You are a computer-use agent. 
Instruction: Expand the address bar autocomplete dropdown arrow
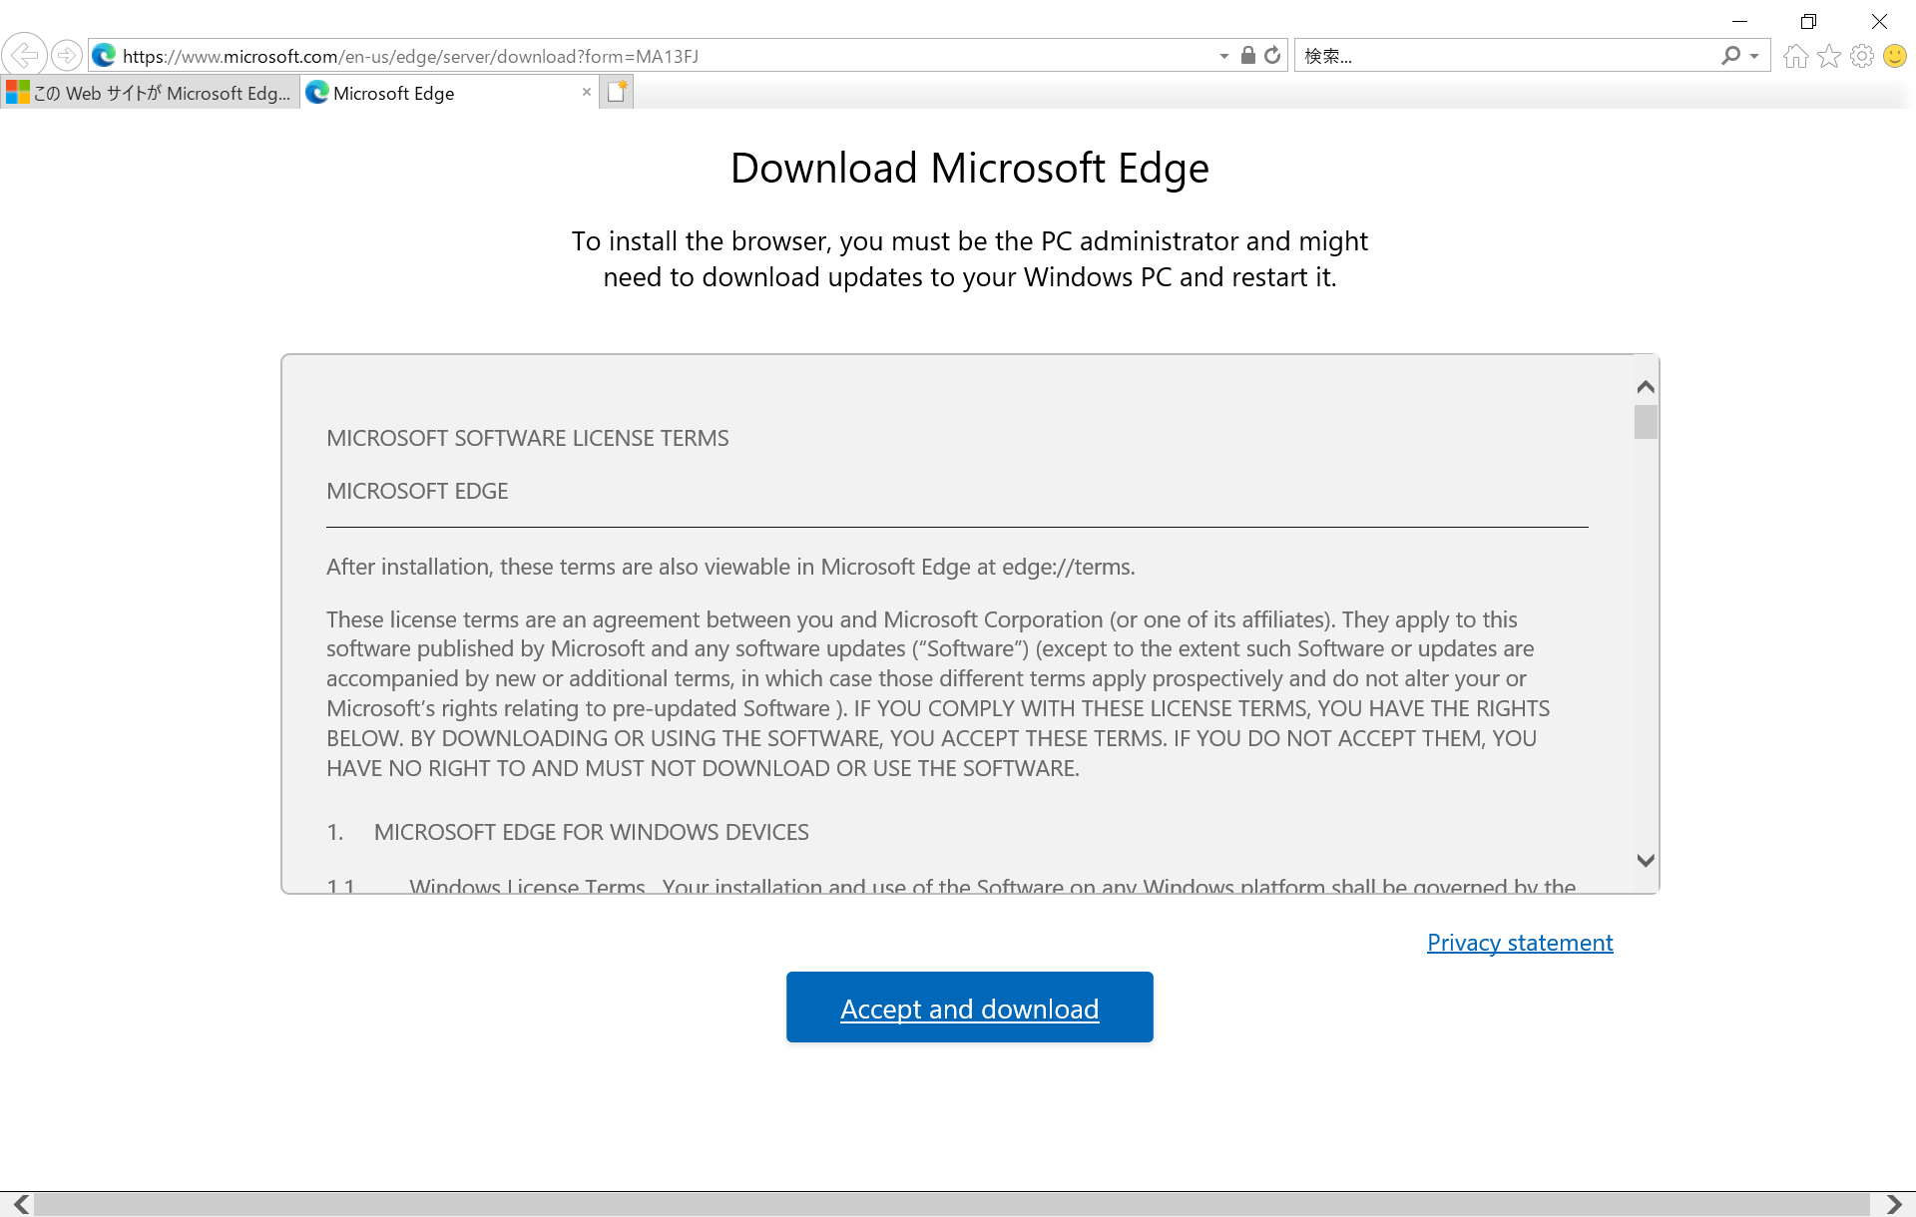click(x=1224, y=56)
